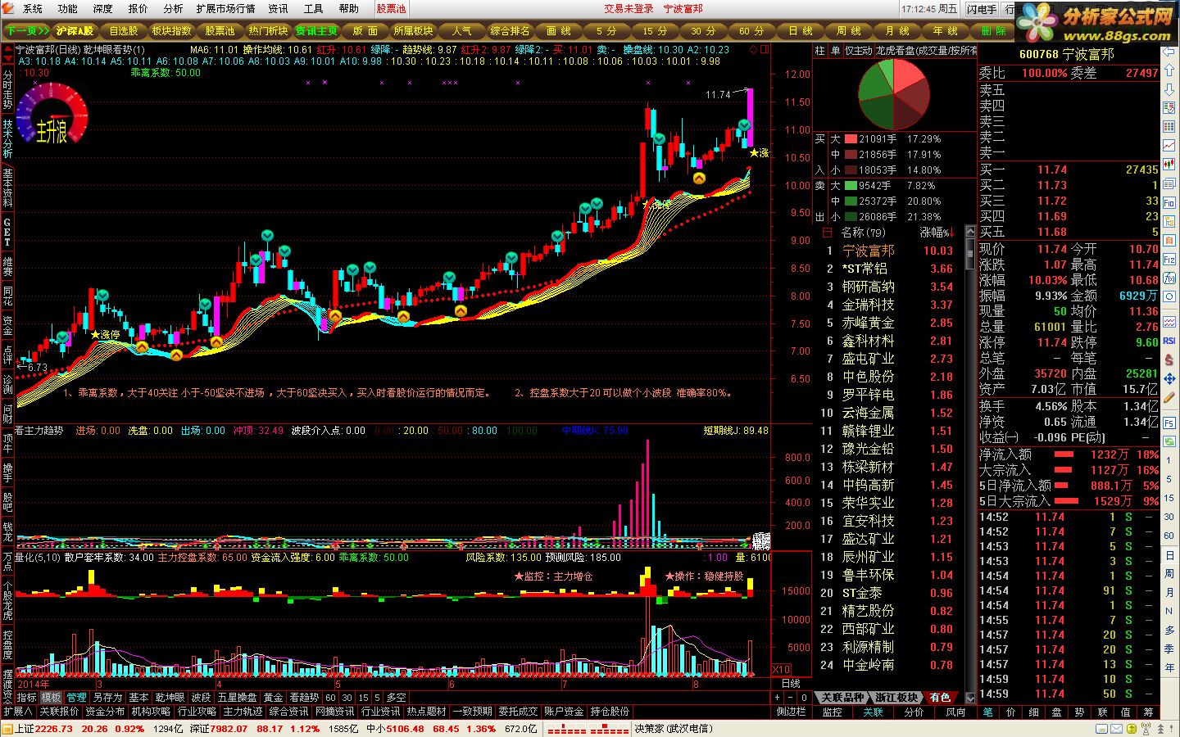Select the 模板 template tab
Image resolution: width=1180 pixels, height=737 pixels.
52,698
